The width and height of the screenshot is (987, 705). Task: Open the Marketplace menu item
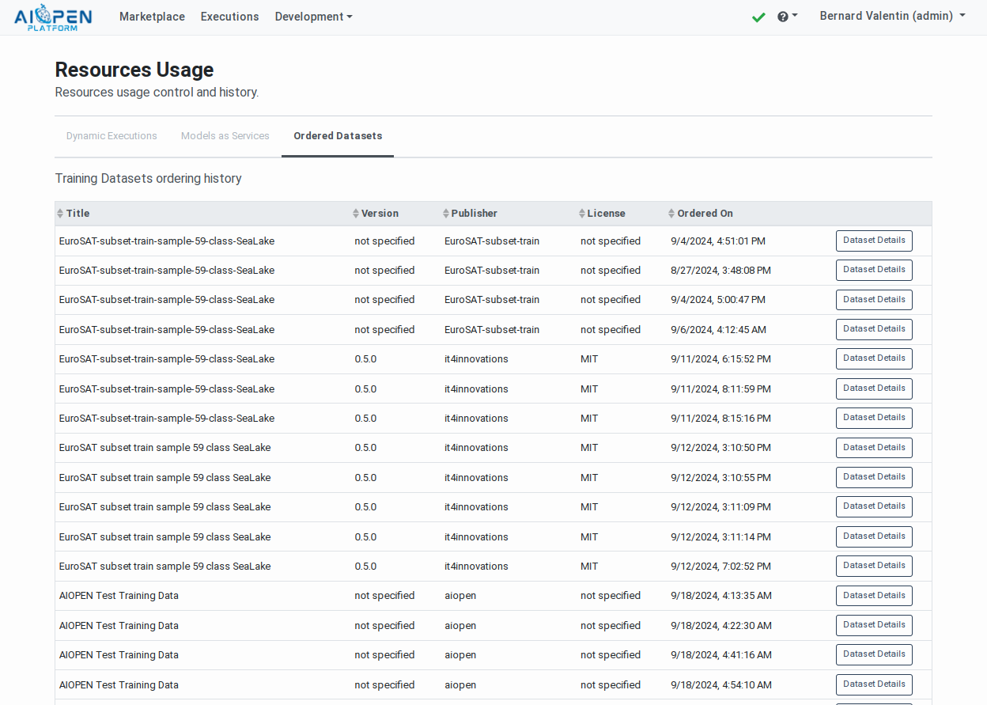tap(152, 17)
